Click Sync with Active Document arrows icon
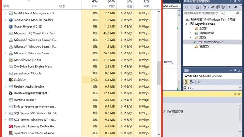Image resolution: width=244 pixels, height=137 pixels. click(212, 7)
